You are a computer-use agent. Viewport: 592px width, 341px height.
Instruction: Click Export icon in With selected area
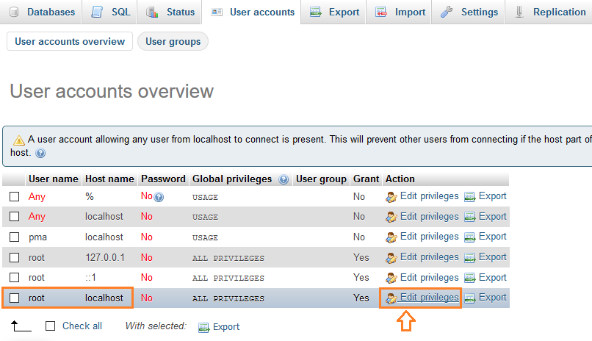click(204, 327)
